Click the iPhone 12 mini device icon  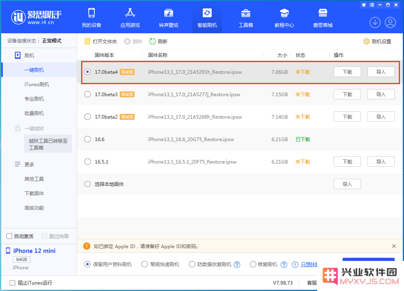click(x=8, y=251)
